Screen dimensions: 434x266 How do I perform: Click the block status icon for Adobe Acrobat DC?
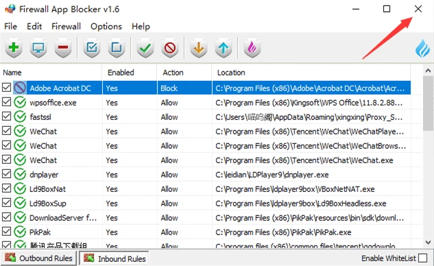click(20, 88)
